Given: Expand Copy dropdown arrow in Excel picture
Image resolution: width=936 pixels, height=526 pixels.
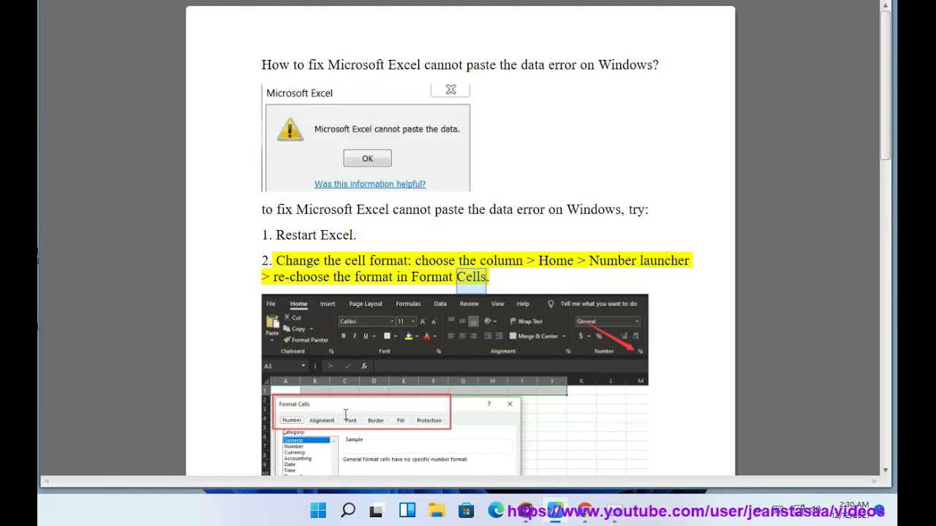Looking at the screenshot, I should pyautogui.click(x=311, y=329).
